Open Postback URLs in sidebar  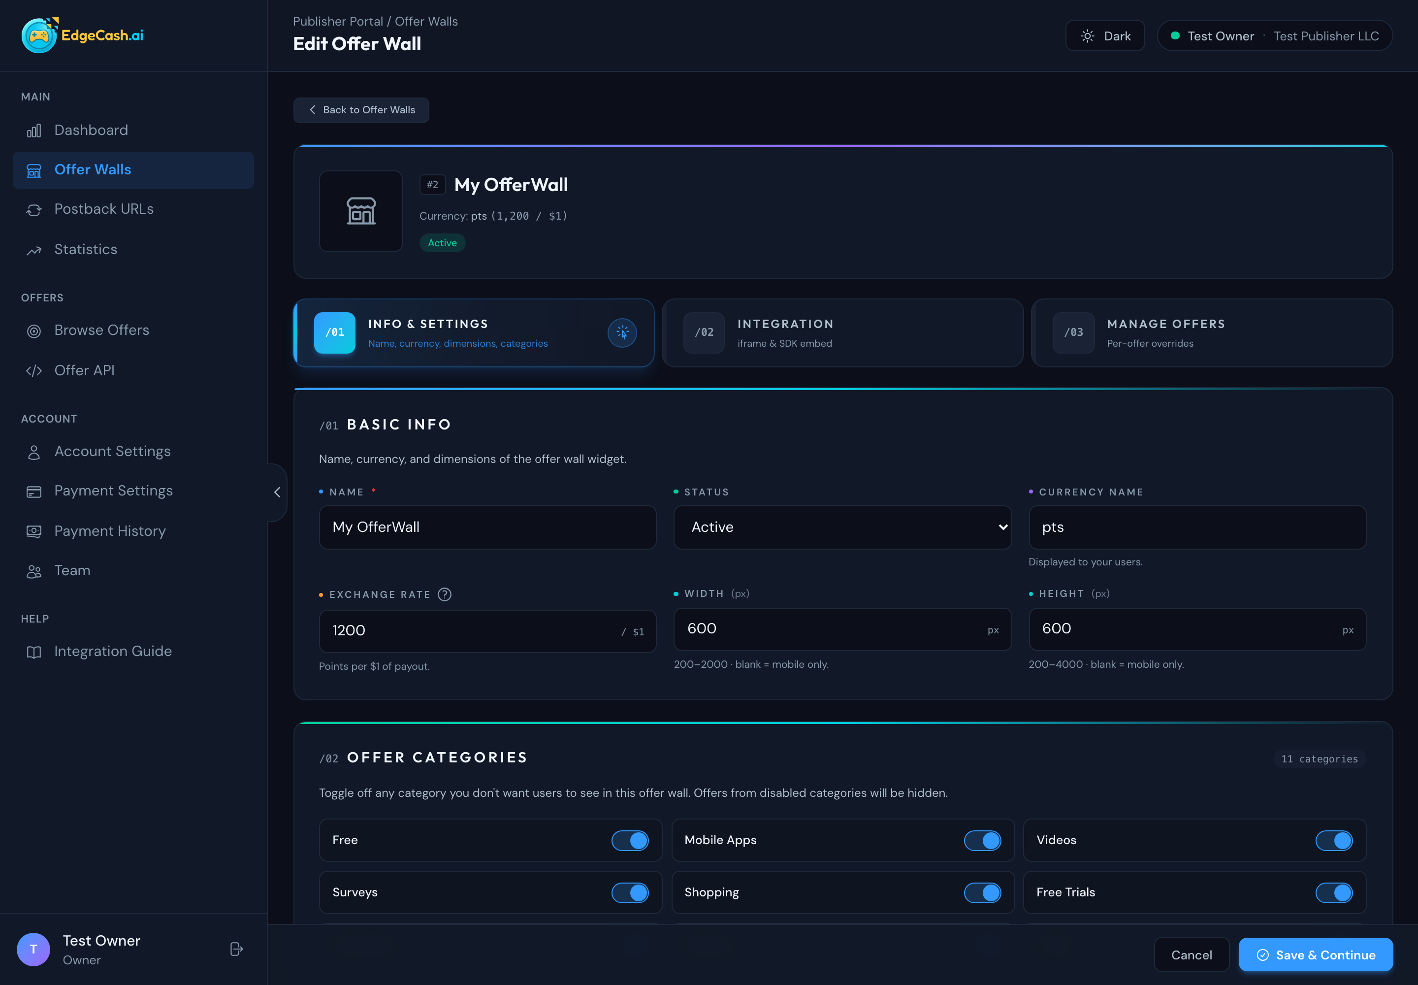coord(133,210)
